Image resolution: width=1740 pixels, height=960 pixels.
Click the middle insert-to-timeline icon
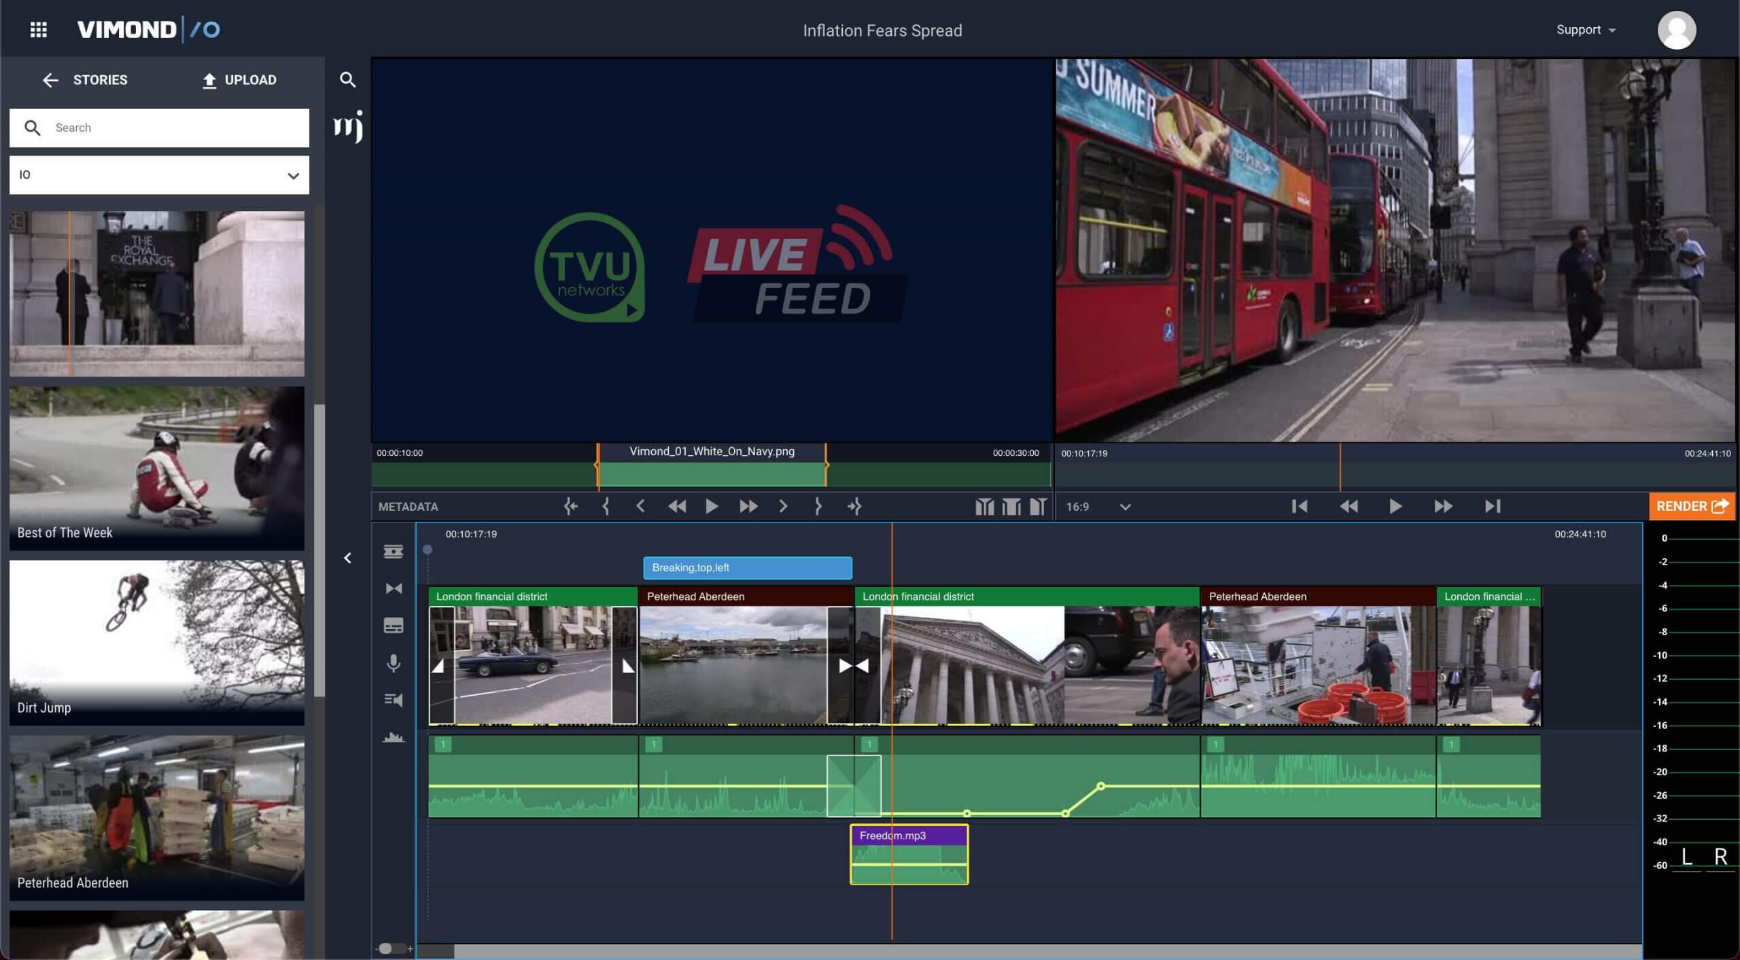pos(1011,506)
